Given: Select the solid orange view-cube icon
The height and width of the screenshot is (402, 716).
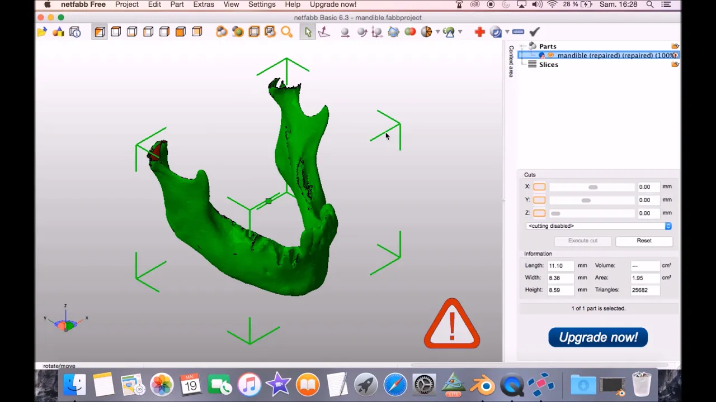Looking at the screenshot, I should click(181, 32).
